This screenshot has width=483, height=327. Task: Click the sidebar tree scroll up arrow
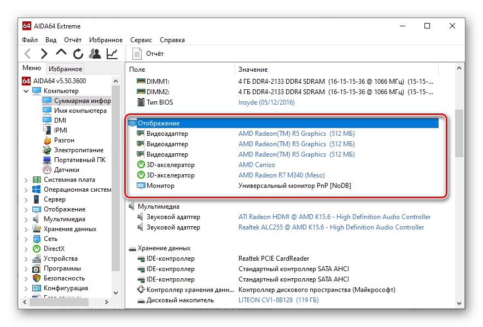point(115,81)
